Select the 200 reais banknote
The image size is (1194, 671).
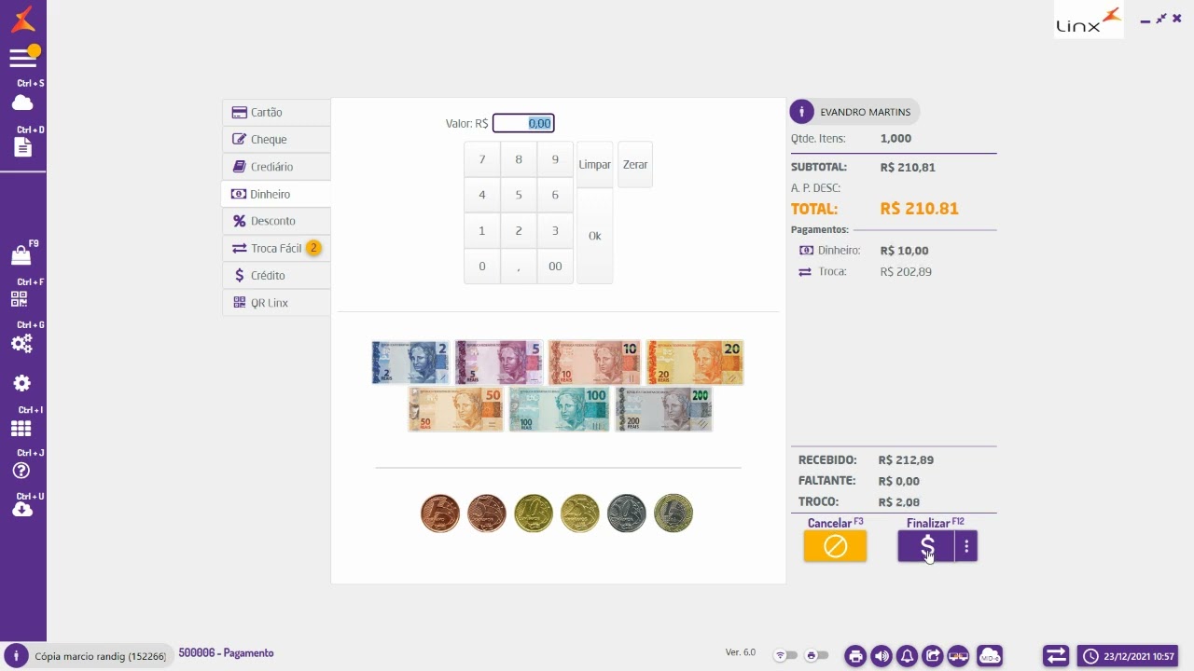[663, 409]
